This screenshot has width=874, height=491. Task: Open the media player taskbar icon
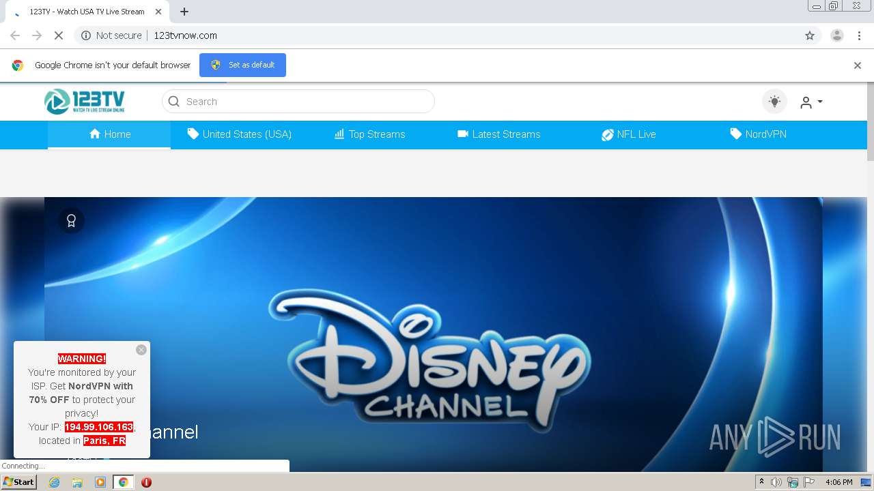pyautogui.click(x=100, y=482)
